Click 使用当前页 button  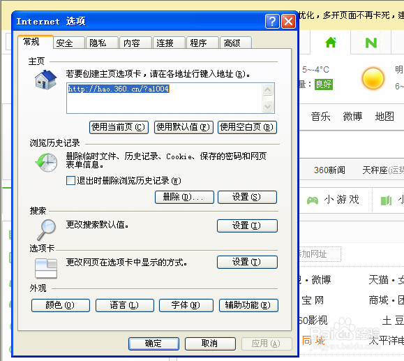tap(119, 127)
